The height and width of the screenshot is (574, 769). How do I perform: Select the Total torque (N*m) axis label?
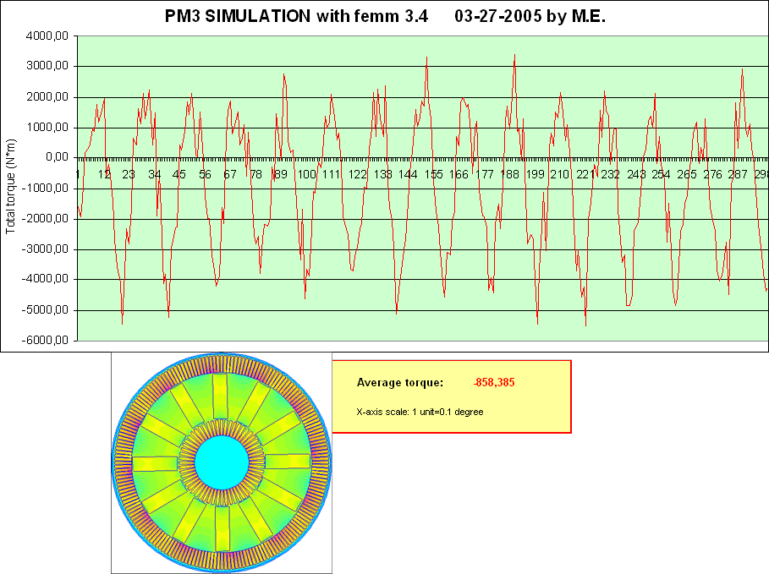(10, 187)
